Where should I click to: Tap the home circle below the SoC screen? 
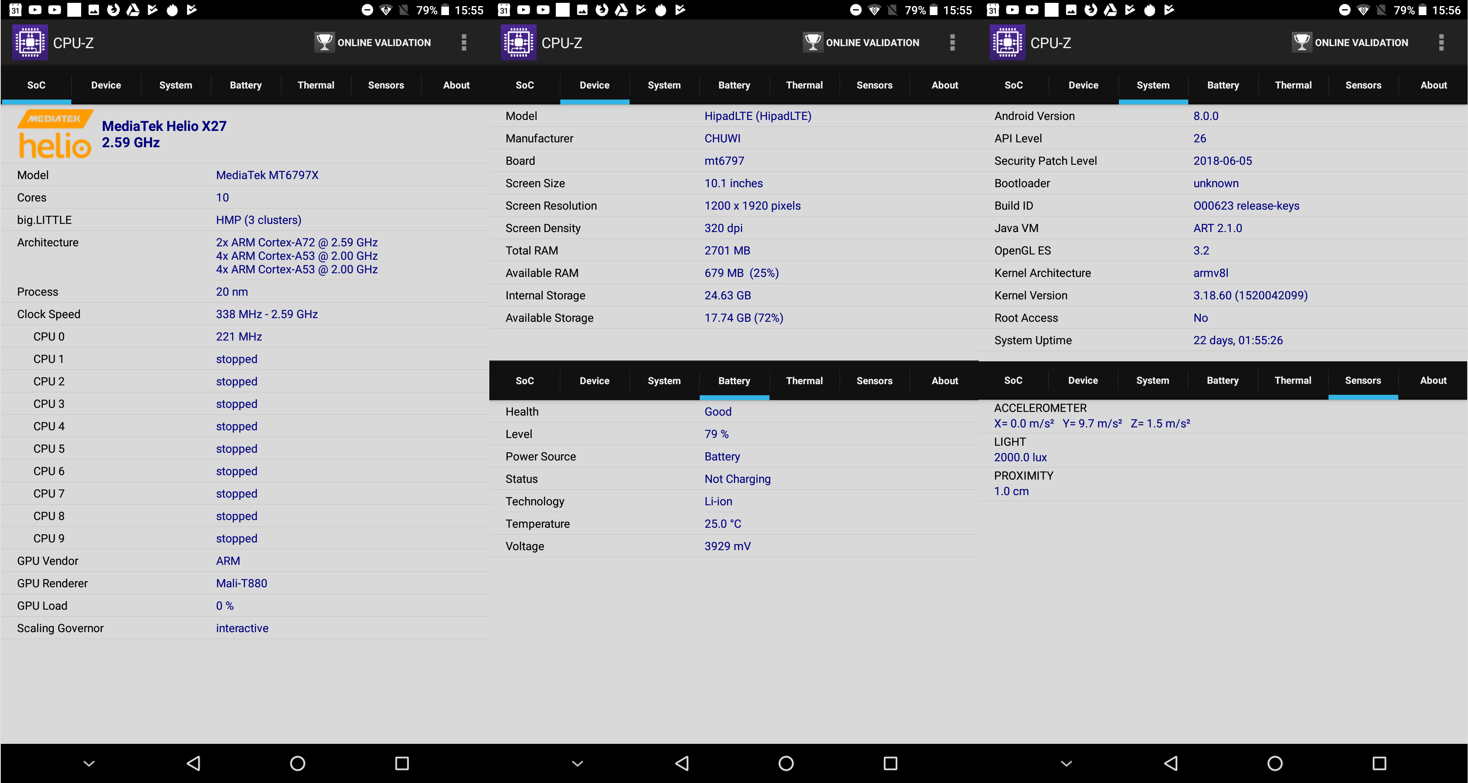(298, 763)
